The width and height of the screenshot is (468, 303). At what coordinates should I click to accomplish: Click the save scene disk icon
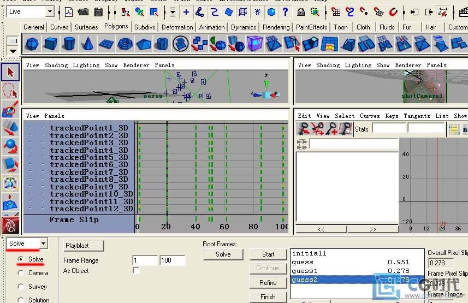pos(98,12)
